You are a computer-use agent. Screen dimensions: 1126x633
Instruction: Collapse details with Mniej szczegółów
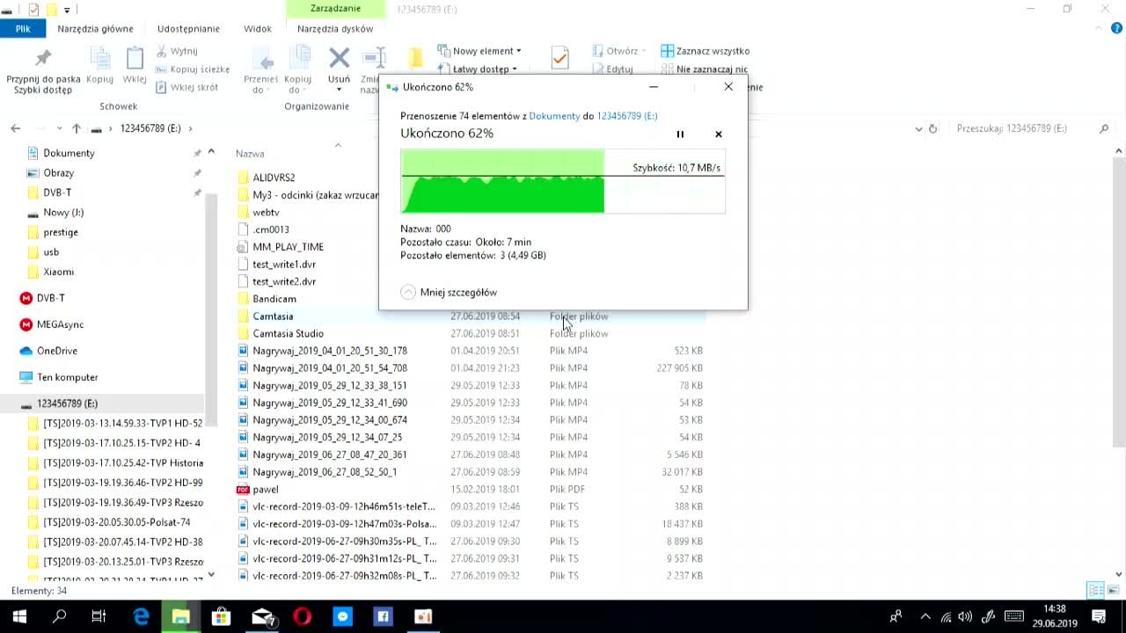tap(449, 292)
